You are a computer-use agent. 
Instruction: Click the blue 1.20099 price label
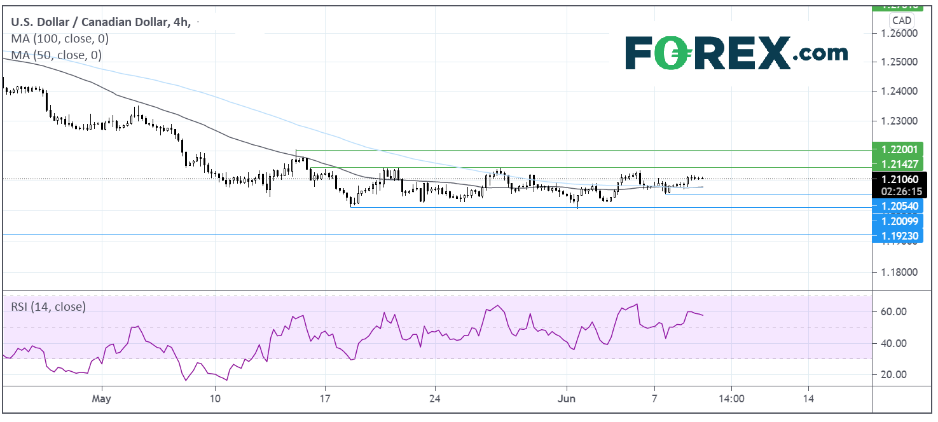click(898, 221)
